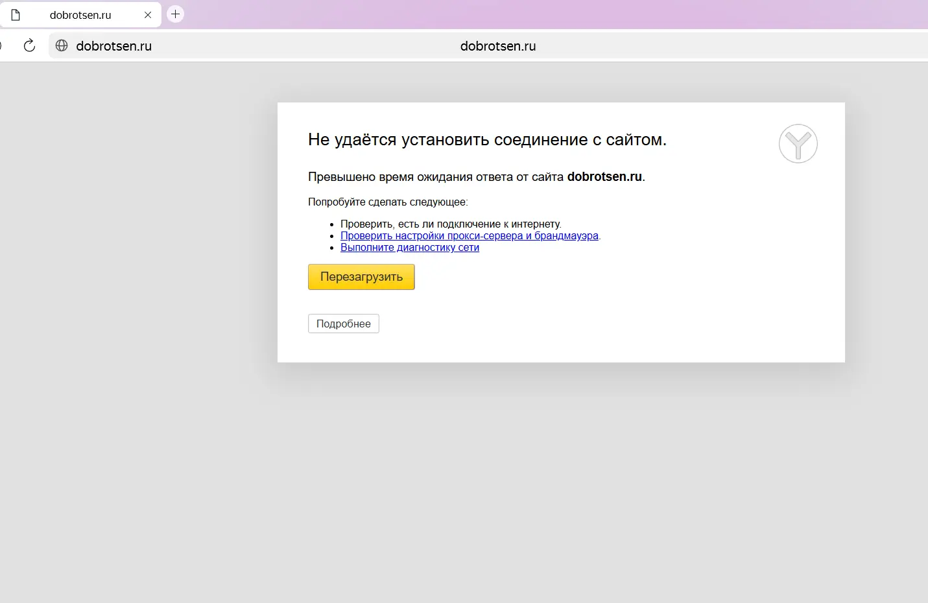Open the Подробнее details button
Viewport: 928px width, 603px height.
[344, 324]
